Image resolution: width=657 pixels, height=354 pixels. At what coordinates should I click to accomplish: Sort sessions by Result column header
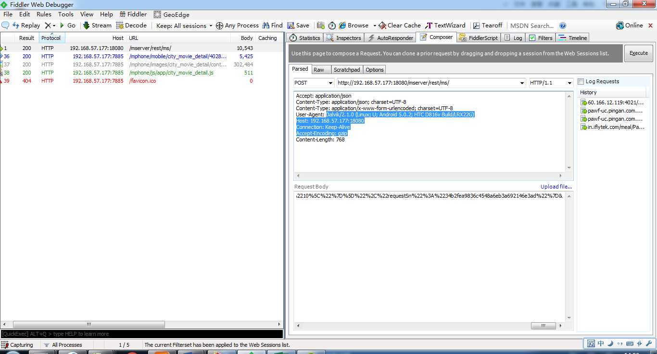(x=26, y=38)
